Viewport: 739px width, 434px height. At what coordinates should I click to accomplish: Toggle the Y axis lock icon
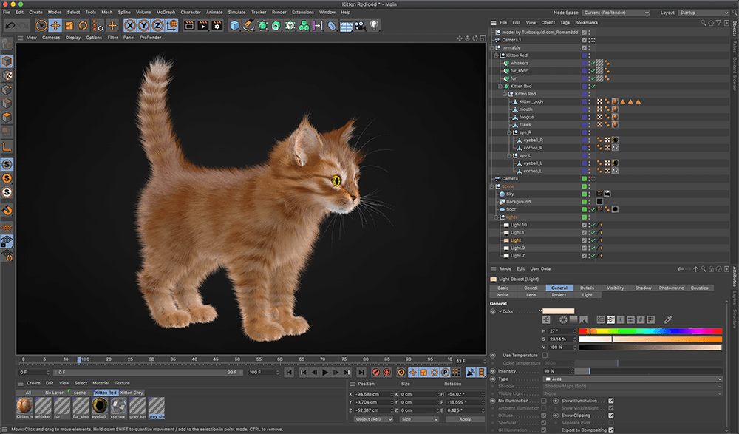[144, 25]
